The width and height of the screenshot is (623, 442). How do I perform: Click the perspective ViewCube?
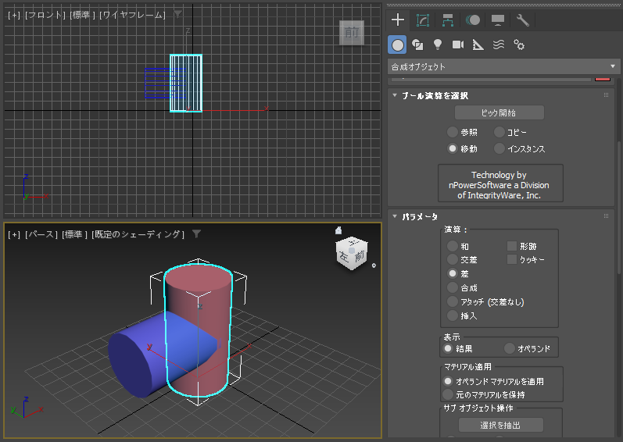coord(352,254)
